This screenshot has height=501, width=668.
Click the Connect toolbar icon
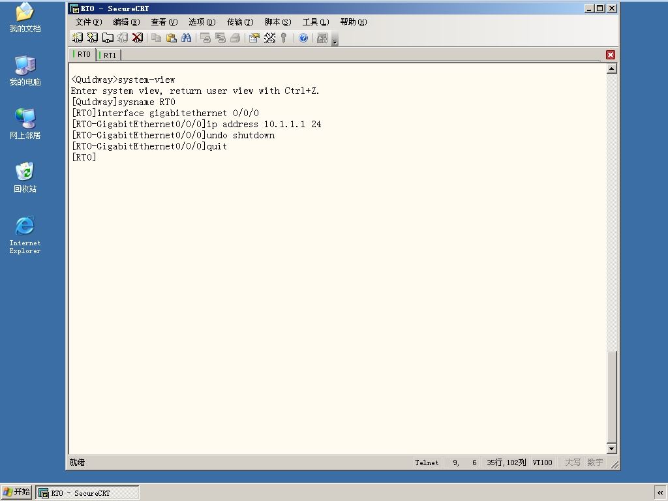tap(77, 38)
